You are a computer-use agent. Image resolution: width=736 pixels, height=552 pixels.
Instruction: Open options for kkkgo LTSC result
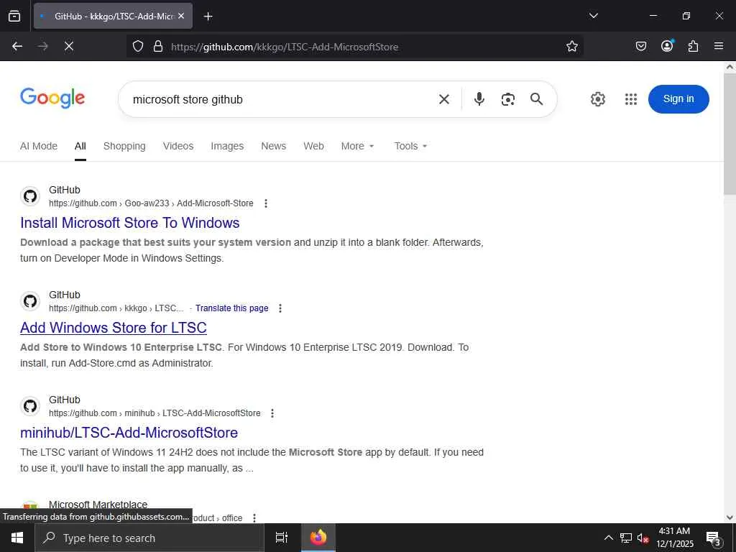[280, 308]
